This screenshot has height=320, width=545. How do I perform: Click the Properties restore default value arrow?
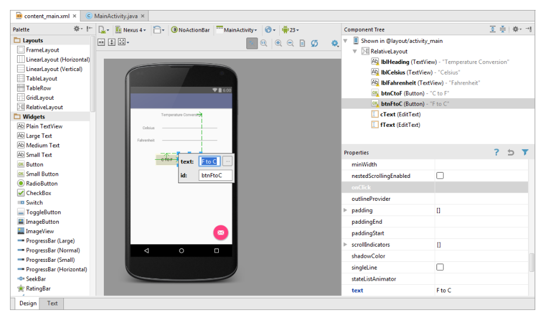click(510, 152)
